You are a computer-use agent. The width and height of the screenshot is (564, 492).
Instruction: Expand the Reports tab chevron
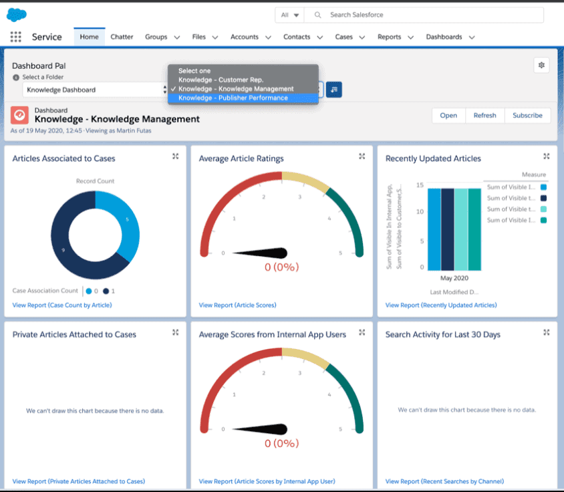410,37
